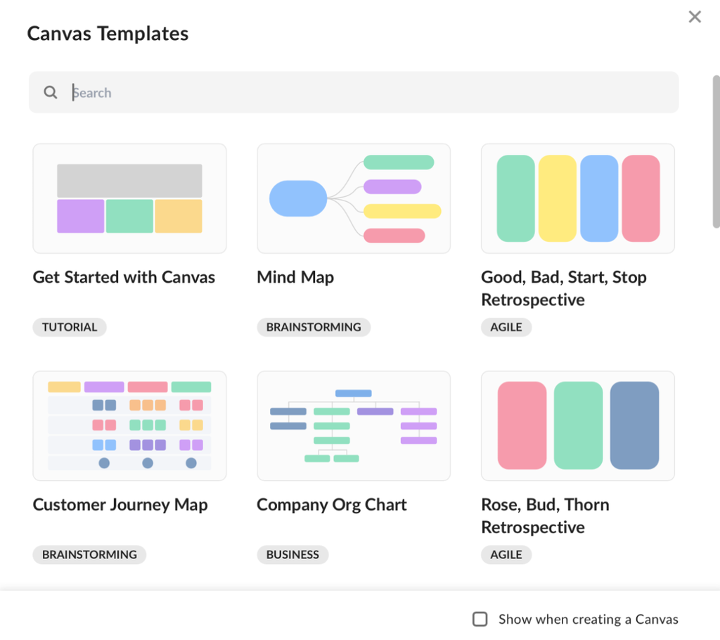Enable Show when creating a Canvas

tap(480, 619)
